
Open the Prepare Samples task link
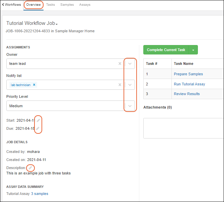(188, 74)
